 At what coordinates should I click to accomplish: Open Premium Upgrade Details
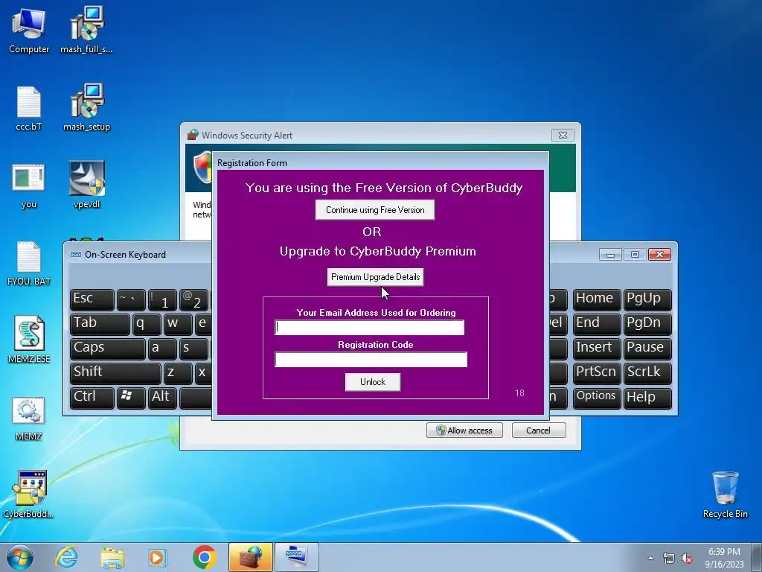tap(375, 277)
